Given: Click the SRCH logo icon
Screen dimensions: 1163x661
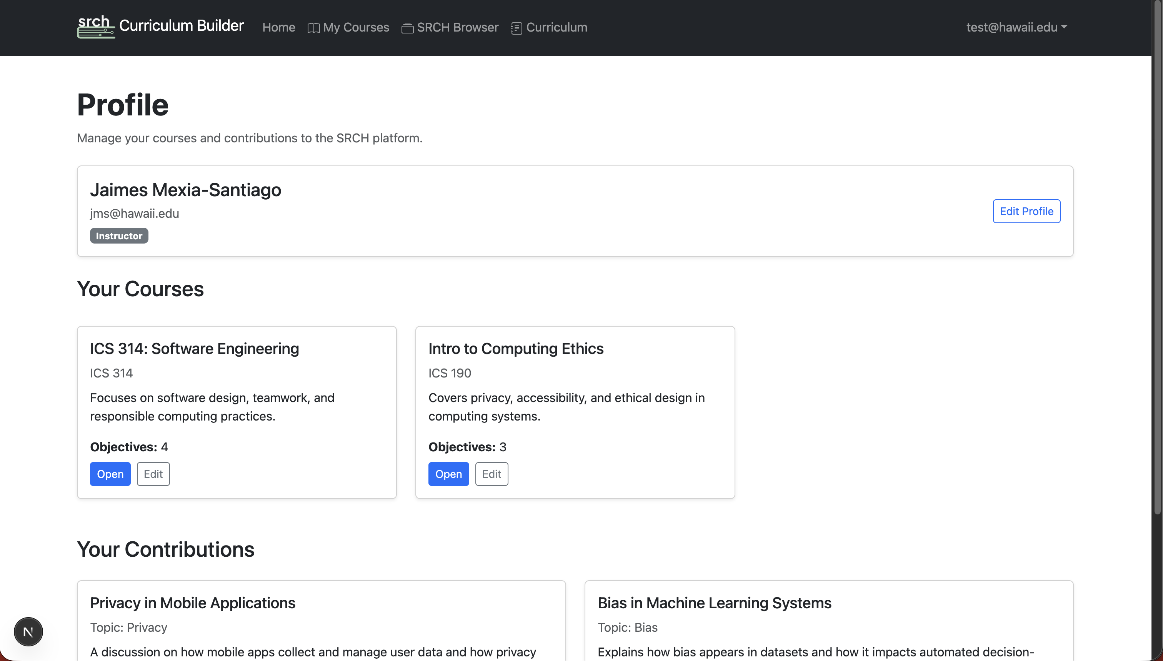Looking at the screenshot, I should 95,27.
